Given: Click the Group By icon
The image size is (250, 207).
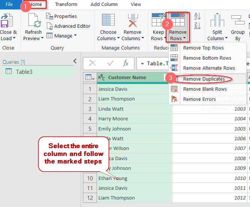Looking at the screenshot, I should (238, 20).
